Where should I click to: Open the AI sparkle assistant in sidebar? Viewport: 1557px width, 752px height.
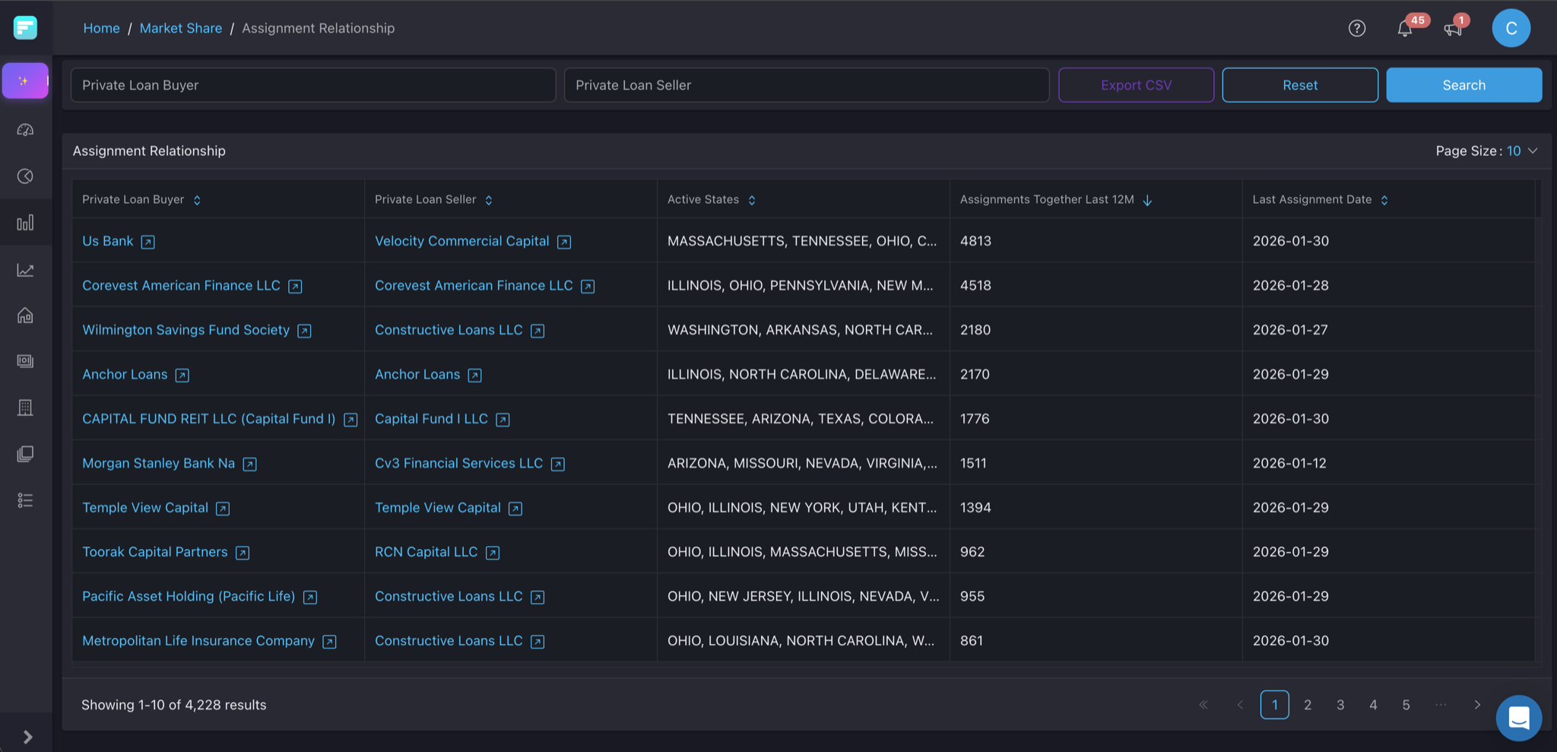(x=25, y=81)
